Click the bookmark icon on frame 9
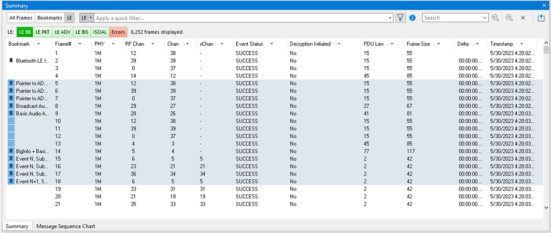This screenshot has width=551, height=233. (x=11, y=114)
